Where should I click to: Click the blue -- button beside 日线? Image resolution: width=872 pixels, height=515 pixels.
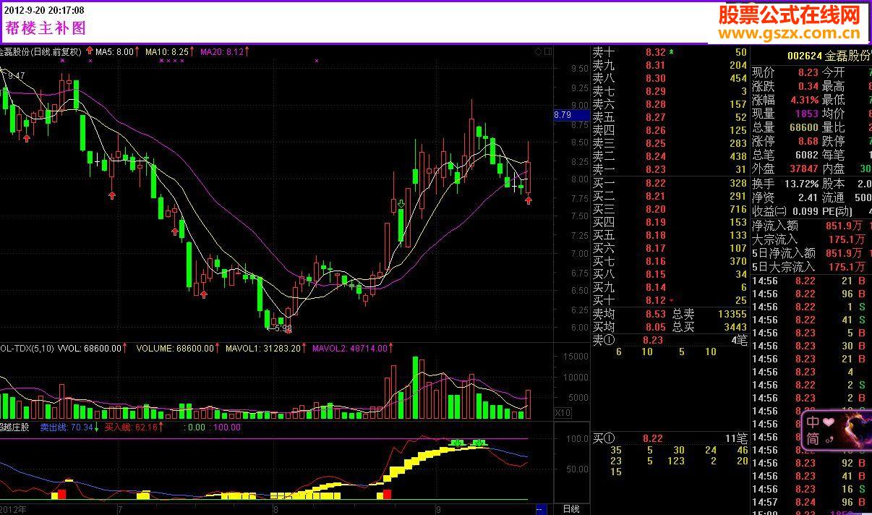(539, 509)
